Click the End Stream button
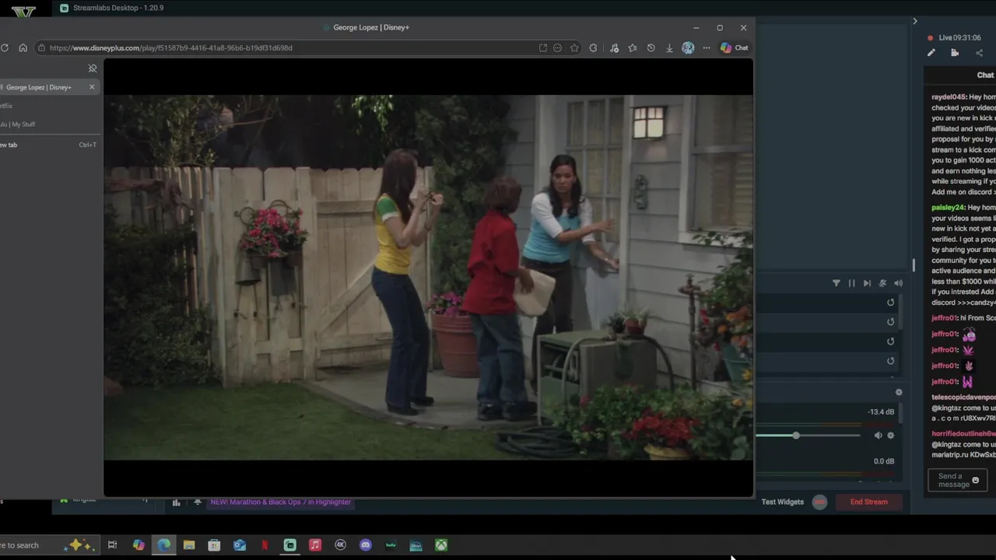The image size is (996, 560). point(868,502)
